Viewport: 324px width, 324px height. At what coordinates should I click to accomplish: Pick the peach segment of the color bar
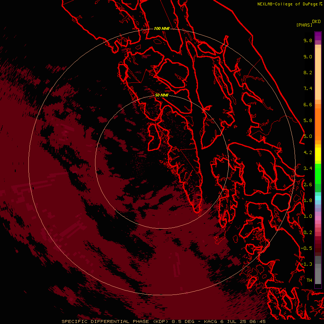point(318,74)
